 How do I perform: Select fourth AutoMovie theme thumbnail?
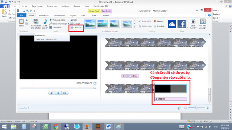coord(127,24)
